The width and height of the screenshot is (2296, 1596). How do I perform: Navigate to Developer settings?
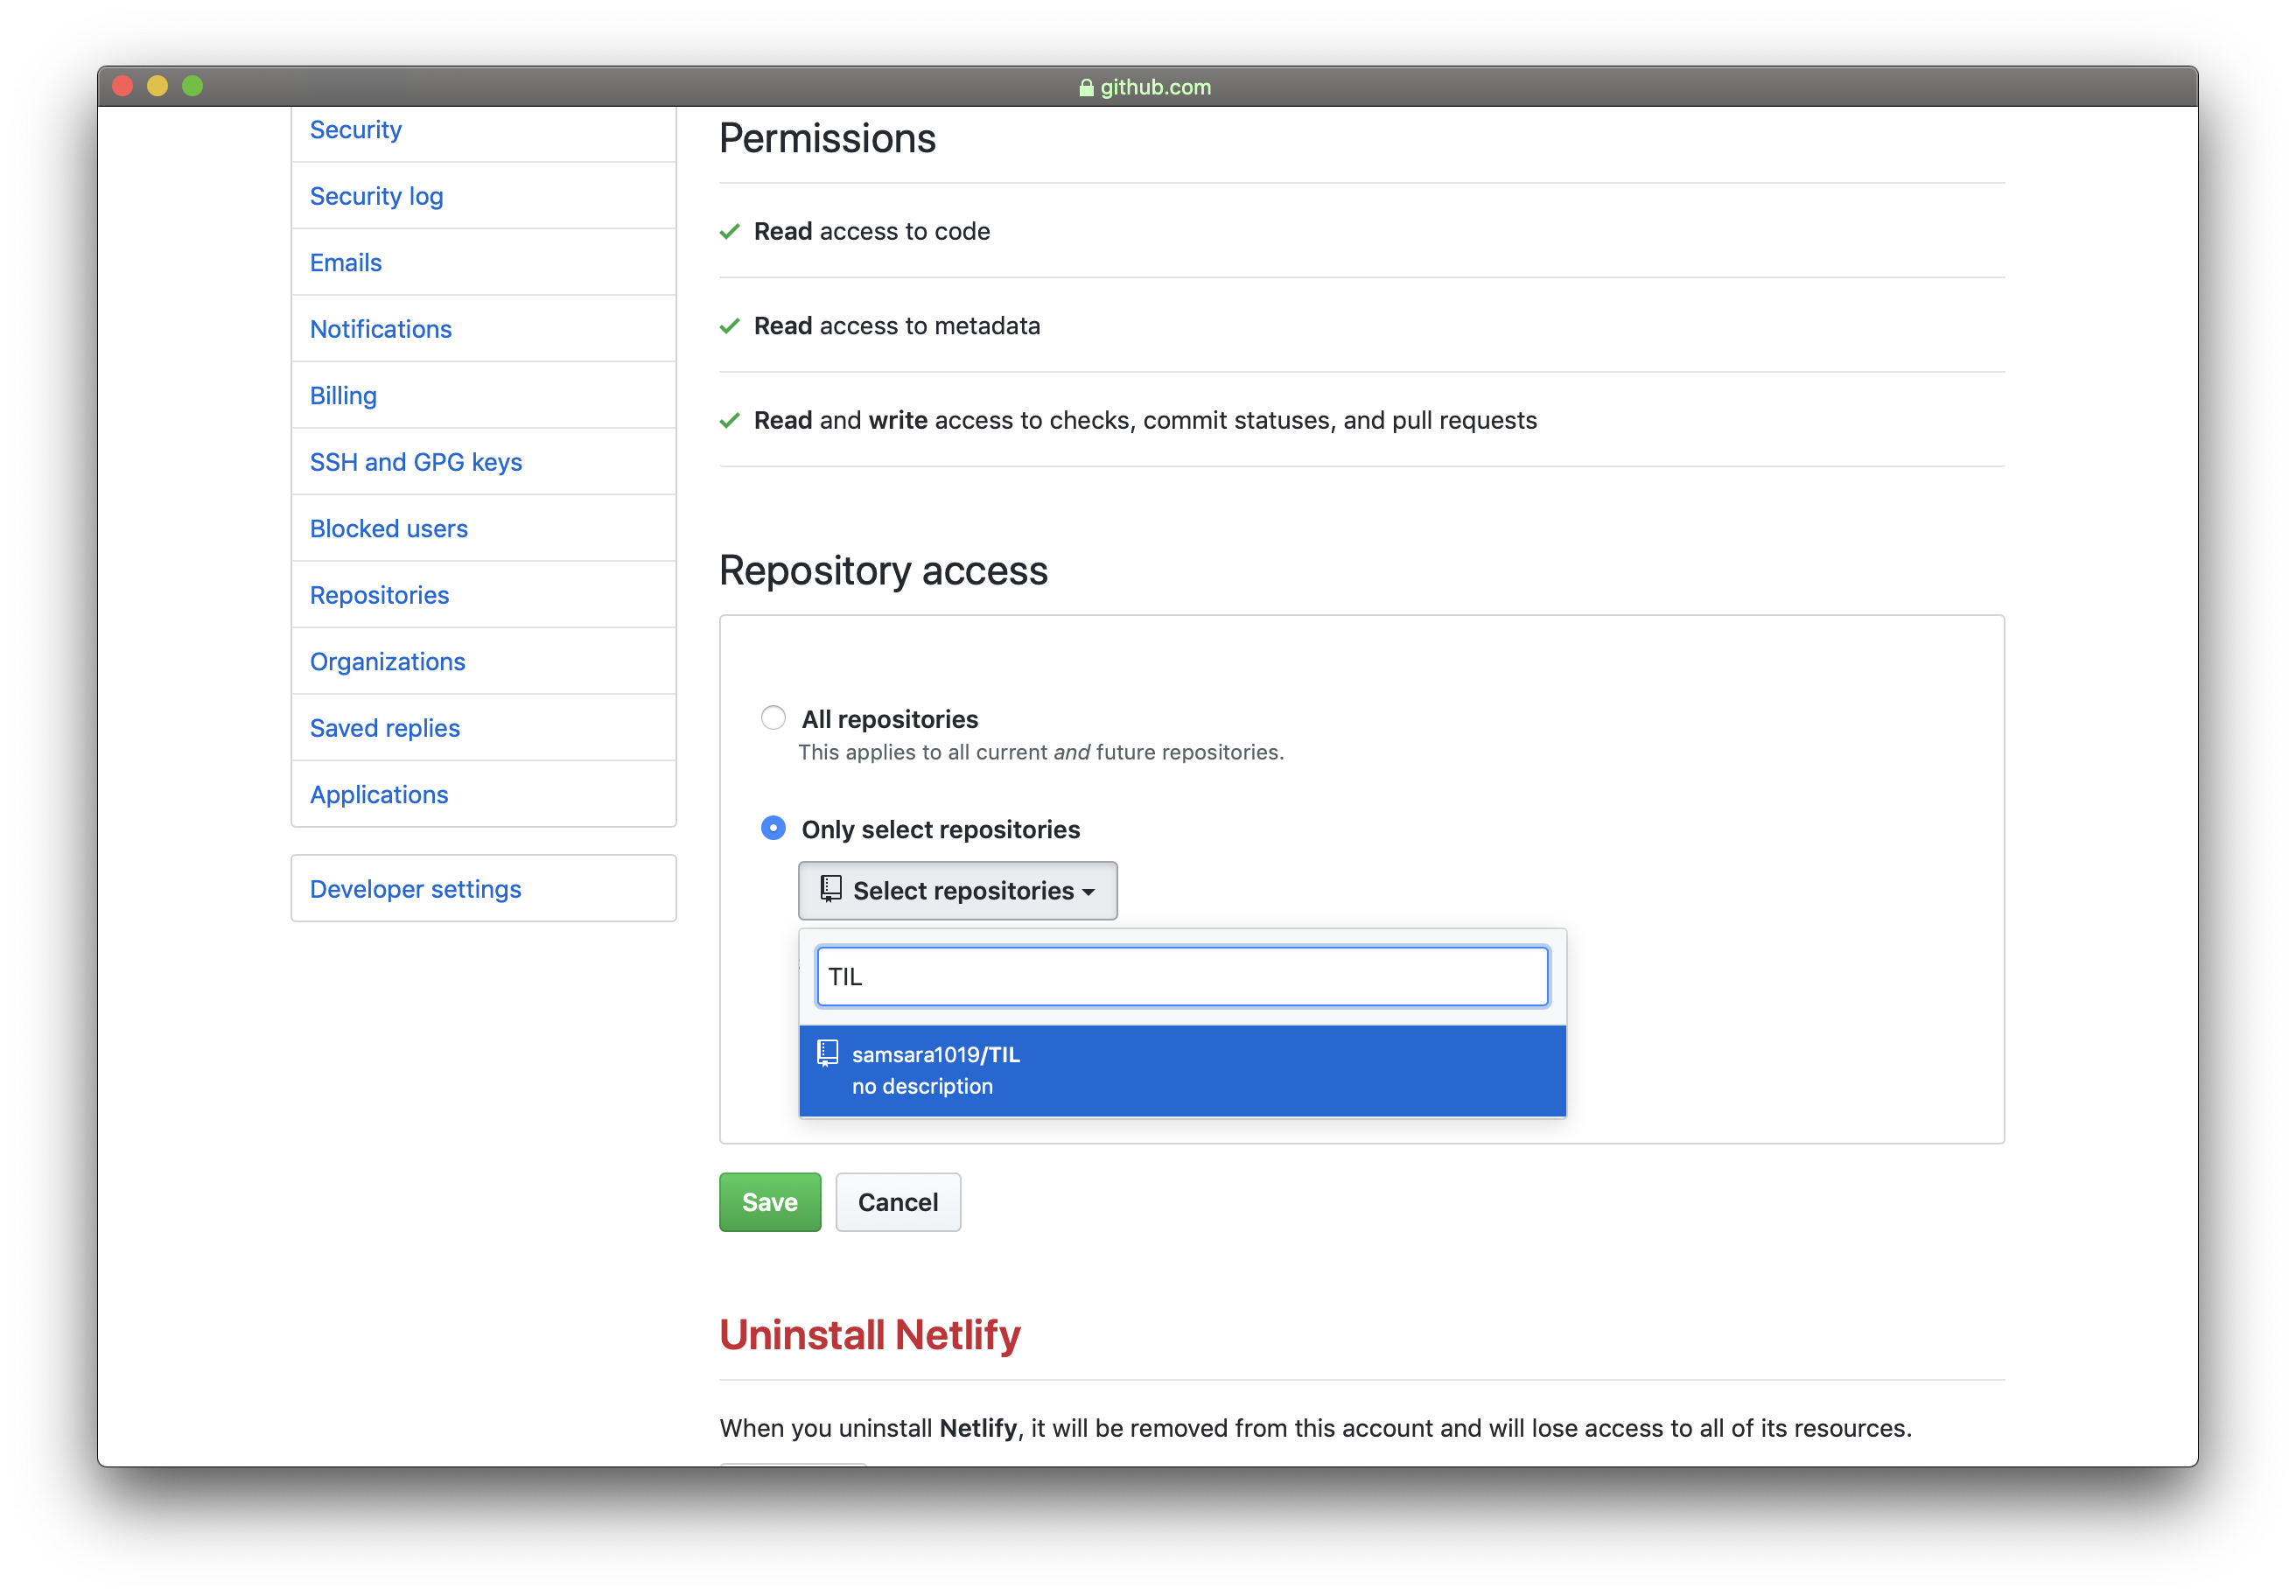click(x=415, y=889)
